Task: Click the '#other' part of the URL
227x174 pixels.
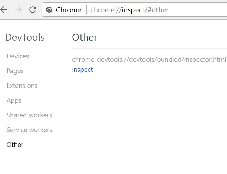Action: pos(158,10)
